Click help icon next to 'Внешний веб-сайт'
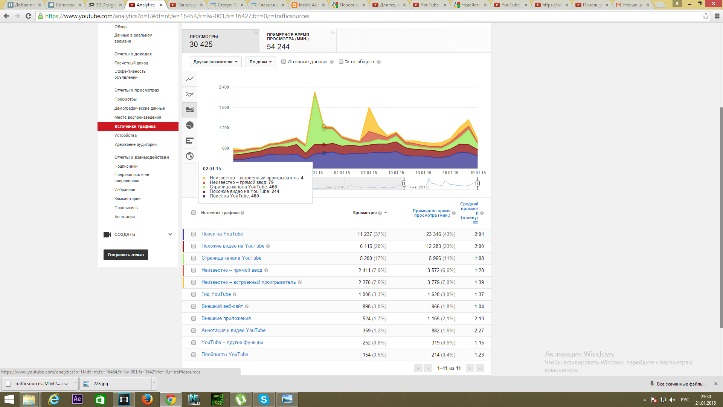 click(x=247, y=306)
